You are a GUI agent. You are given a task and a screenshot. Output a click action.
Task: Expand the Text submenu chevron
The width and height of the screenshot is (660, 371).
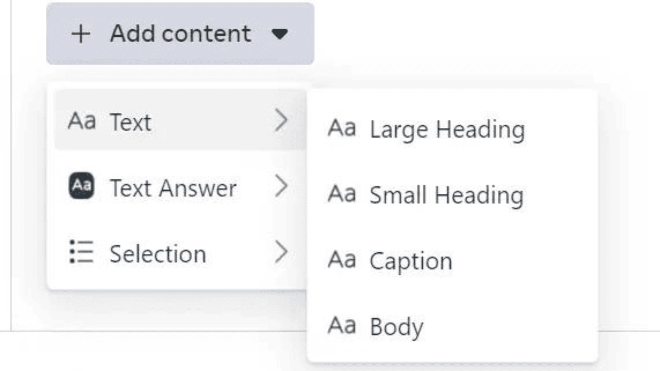281,120
